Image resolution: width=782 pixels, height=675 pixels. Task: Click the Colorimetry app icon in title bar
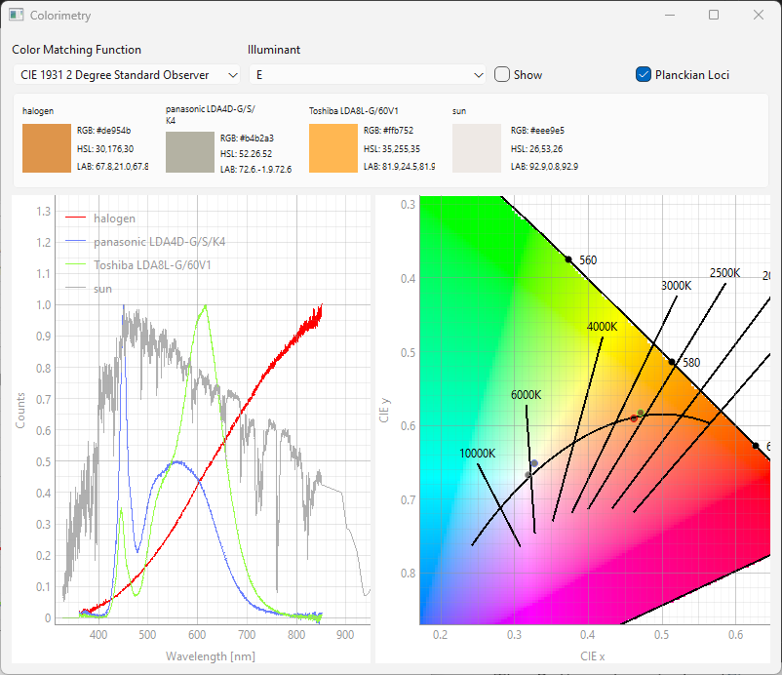16,16
